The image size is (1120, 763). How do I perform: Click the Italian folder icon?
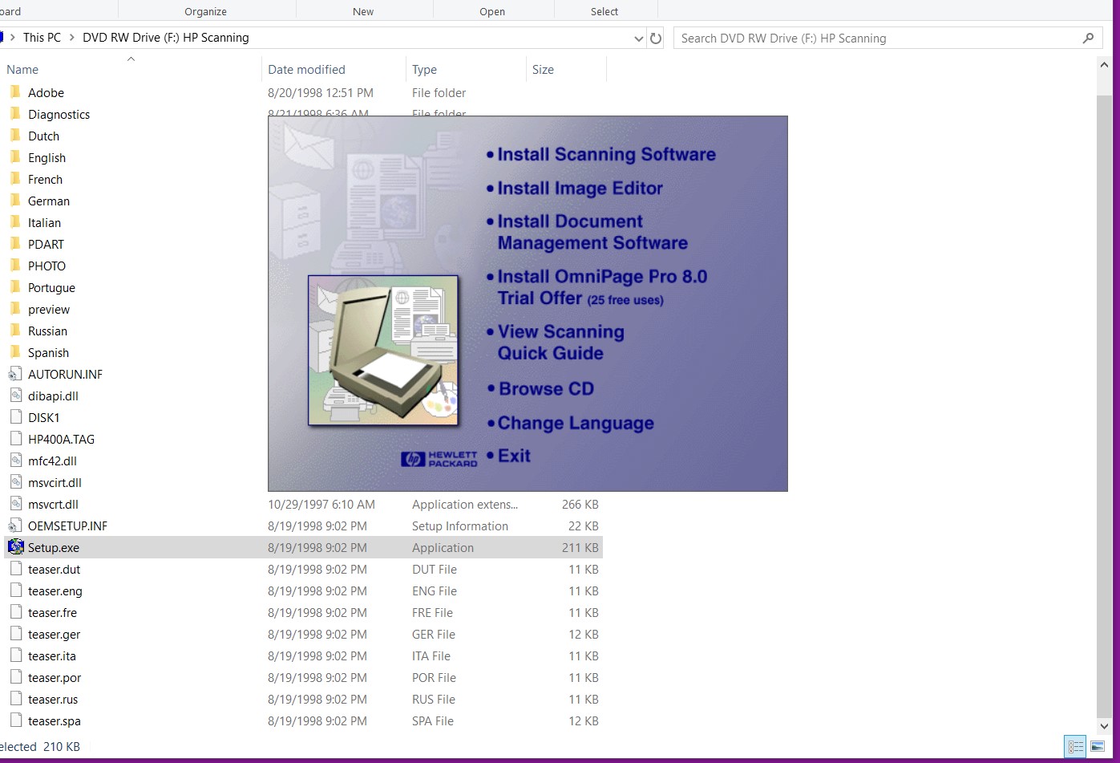(x=15, y=222)
